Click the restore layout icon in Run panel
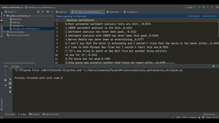Image resolution: width=219 pixels, height=123 pixels. [5, 80]
